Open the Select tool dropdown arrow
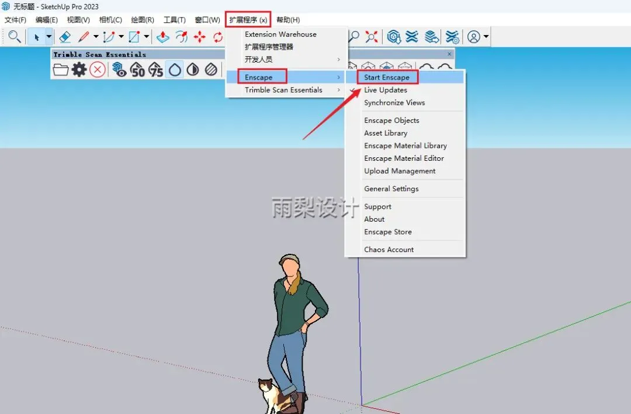 click(x=48, y=37)
